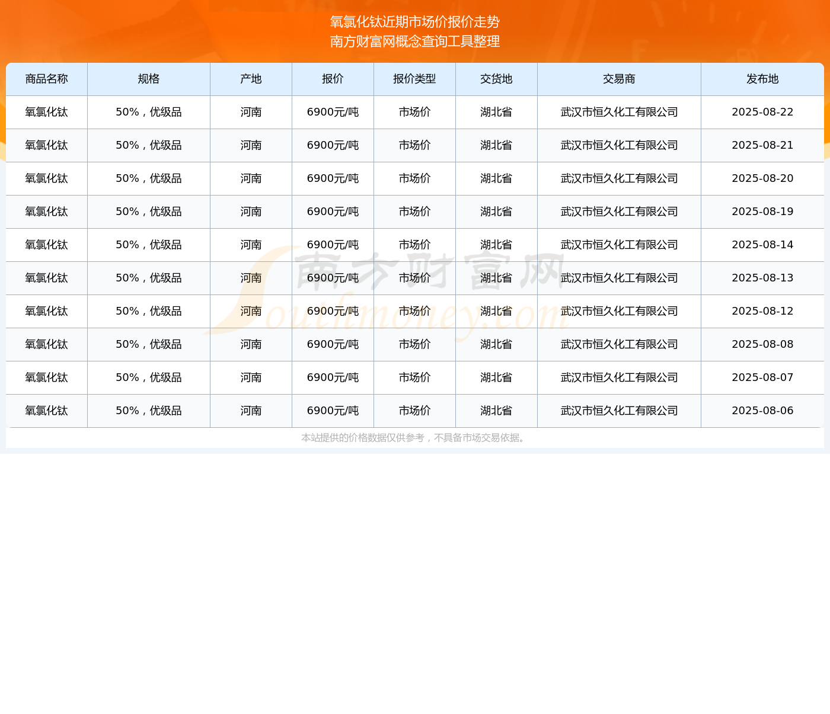
Task: Click 市场价 in the 2025-08-21 row
Action: [x=414, y=145]
